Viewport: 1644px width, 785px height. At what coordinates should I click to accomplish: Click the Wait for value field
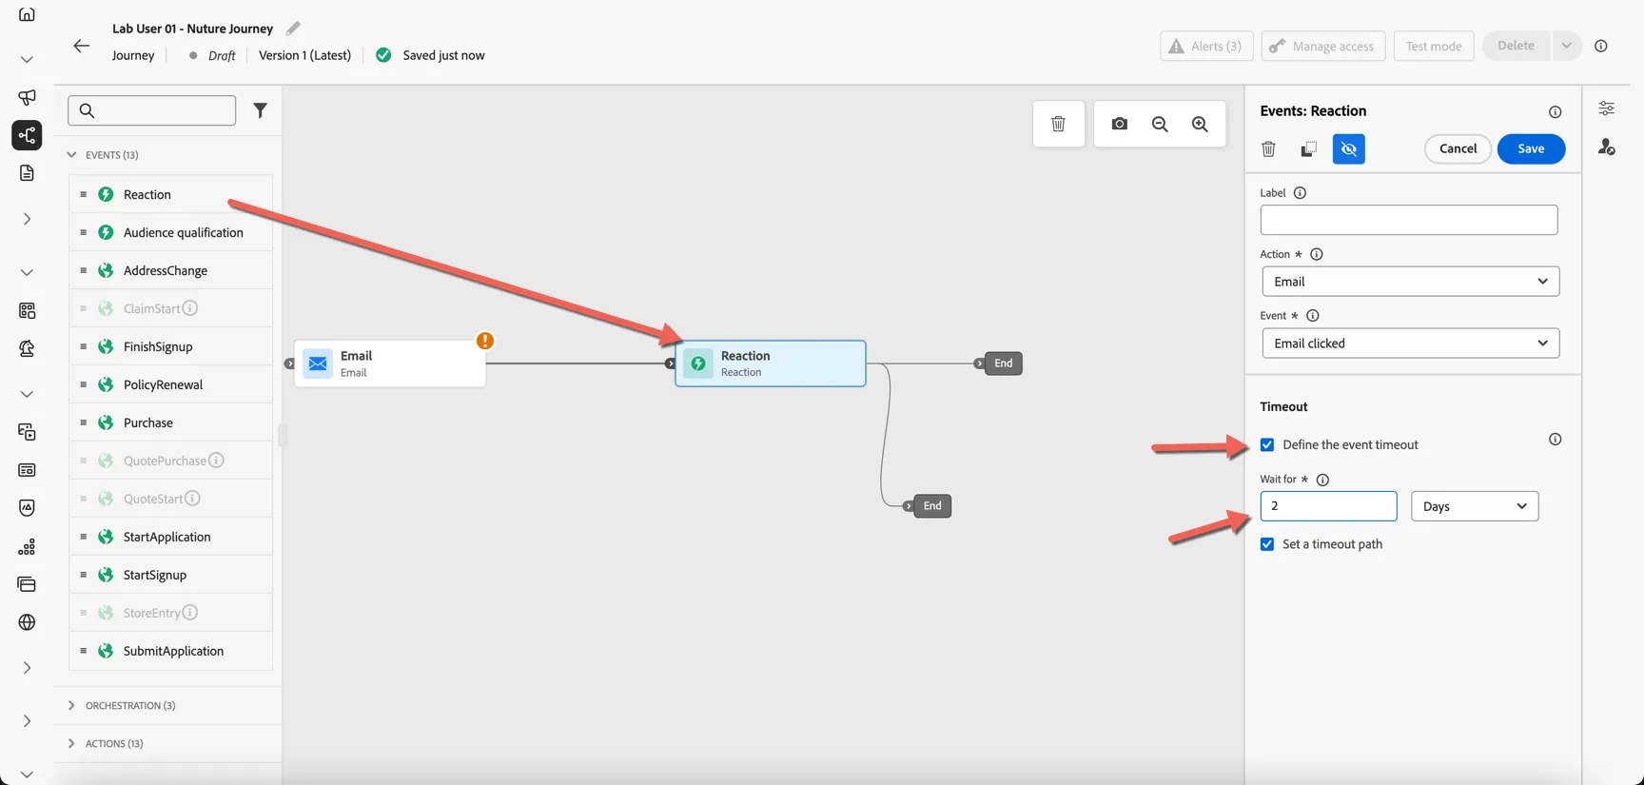point(1328,506)
